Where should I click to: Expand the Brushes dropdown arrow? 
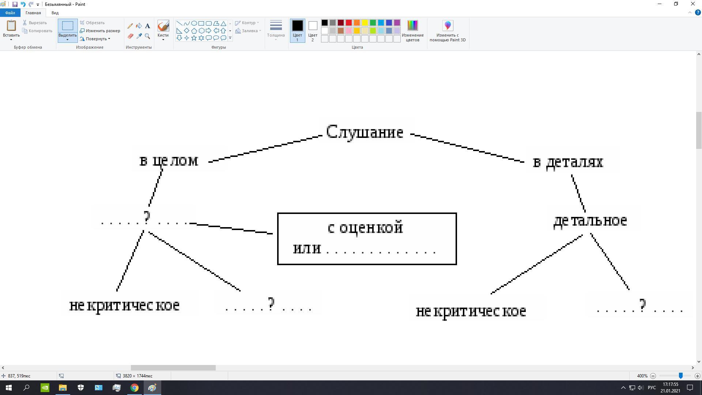pos(163,39)
